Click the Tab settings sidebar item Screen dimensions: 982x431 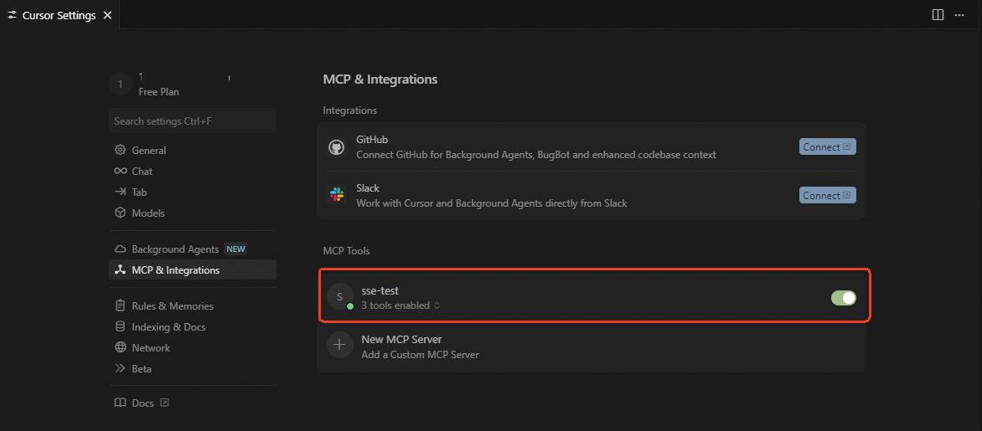tap(193, 192)
